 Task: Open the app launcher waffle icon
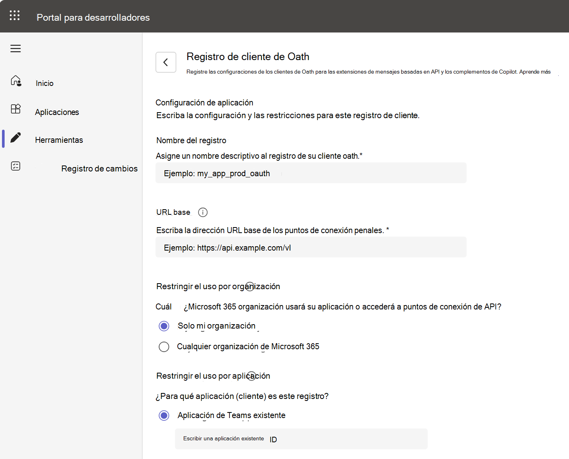(x=15, y=16)
